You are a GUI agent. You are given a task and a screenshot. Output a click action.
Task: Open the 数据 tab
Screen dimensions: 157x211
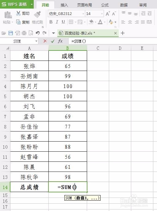(124, 5)
